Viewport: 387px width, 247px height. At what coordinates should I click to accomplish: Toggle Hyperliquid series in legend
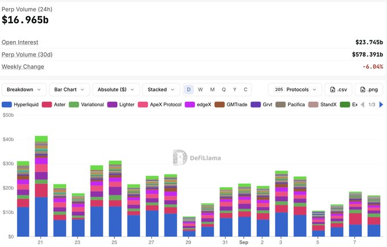coord(20,105)
